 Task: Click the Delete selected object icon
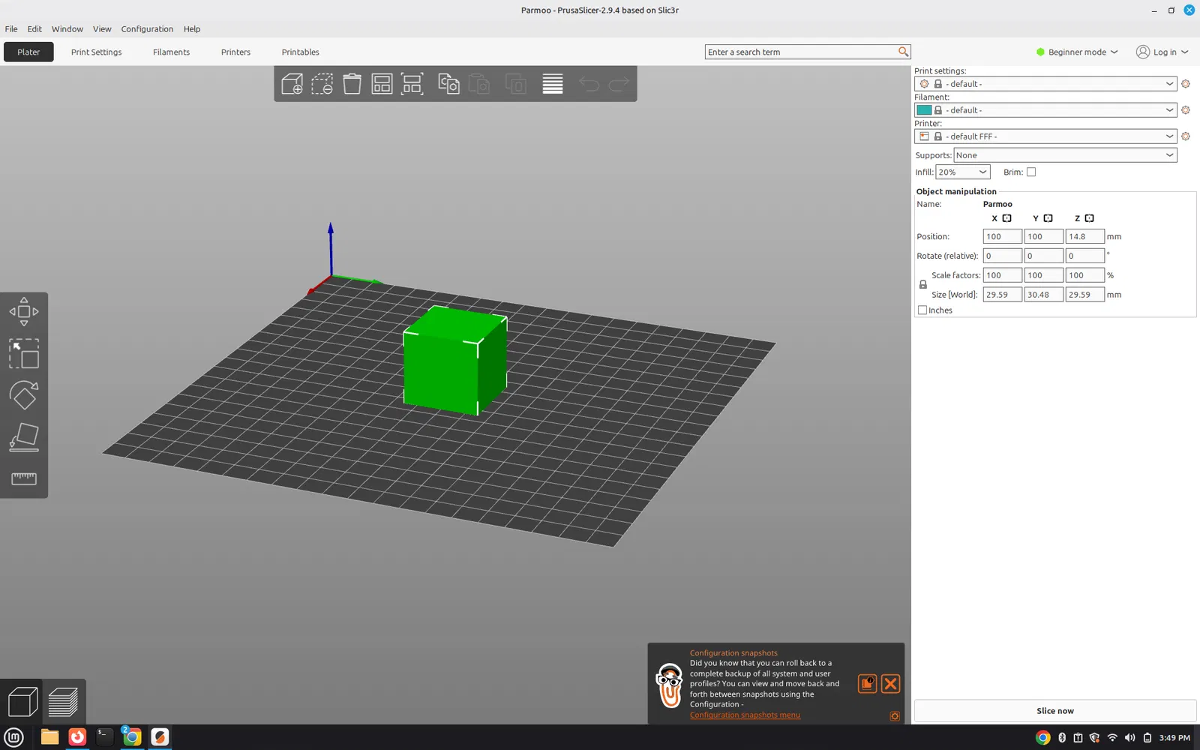click(322, 83)
